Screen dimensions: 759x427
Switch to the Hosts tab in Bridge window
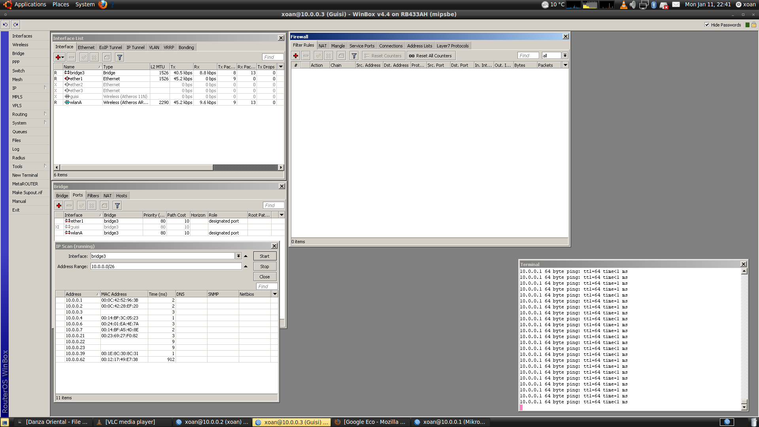[122, 196]
